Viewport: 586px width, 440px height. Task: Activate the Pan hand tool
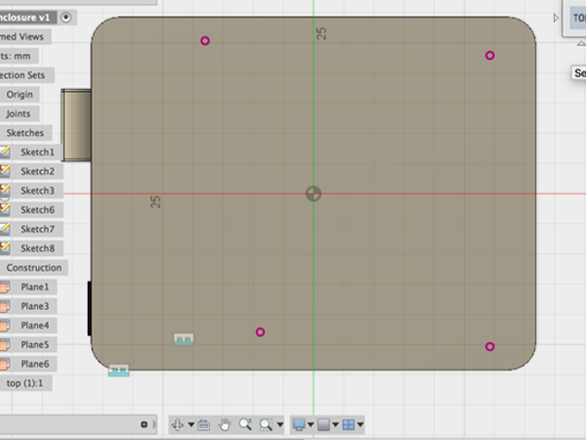coord(225,424)
